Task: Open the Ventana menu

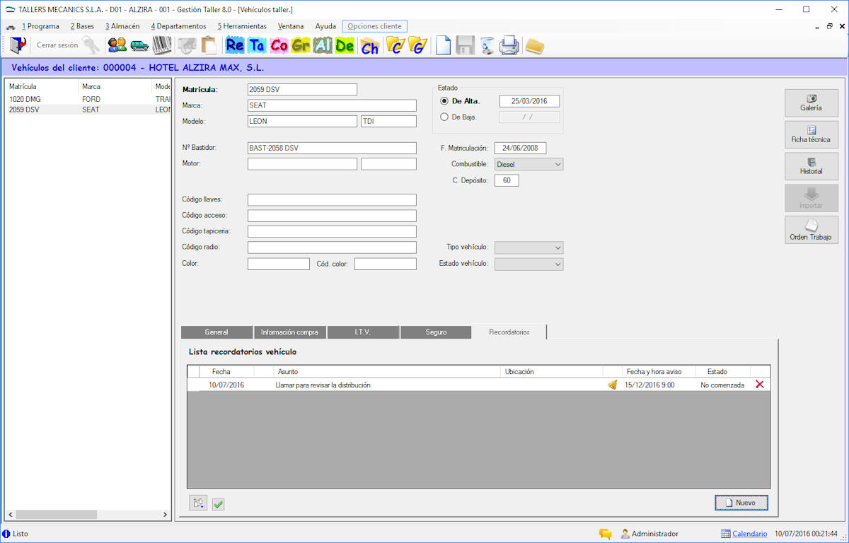Action: 291,26
